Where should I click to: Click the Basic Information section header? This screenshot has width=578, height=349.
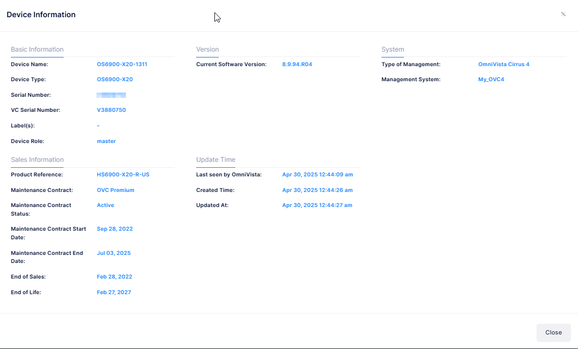pos(37,49)
